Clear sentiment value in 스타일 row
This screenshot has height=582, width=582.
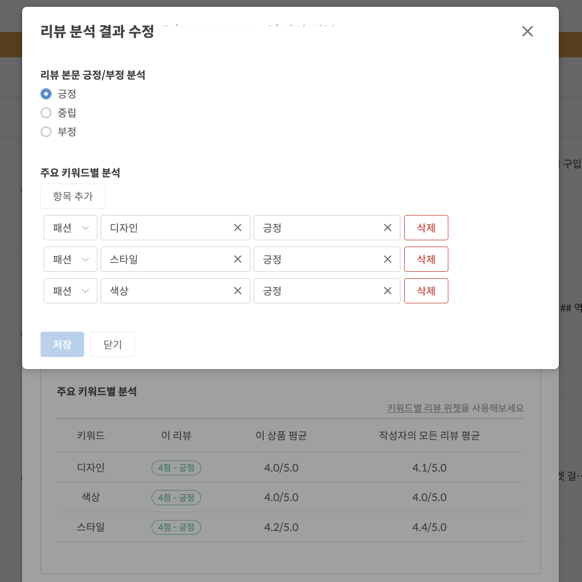pos(388,259)
